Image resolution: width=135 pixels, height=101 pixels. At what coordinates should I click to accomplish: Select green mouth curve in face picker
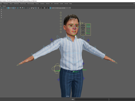88,33
